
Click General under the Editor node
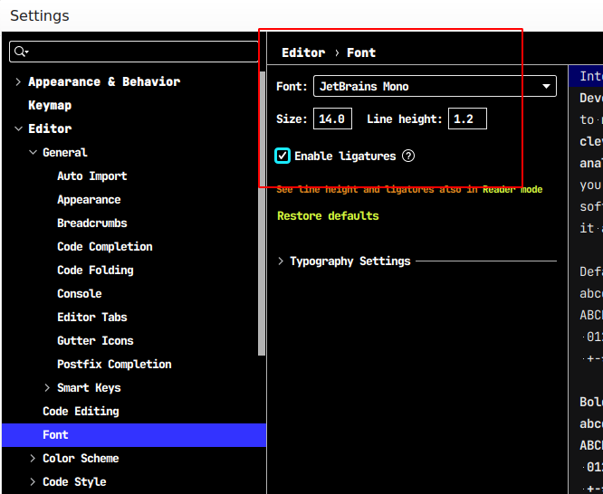click(65, 152)
